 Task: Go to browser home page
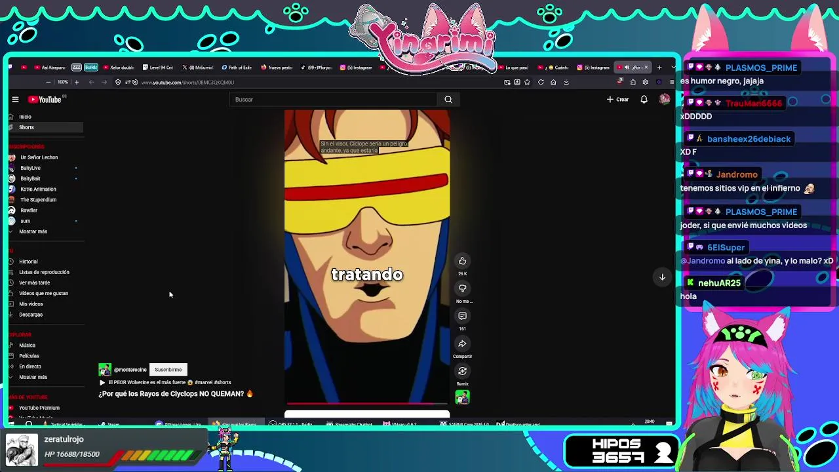click(x=553, y=82)
